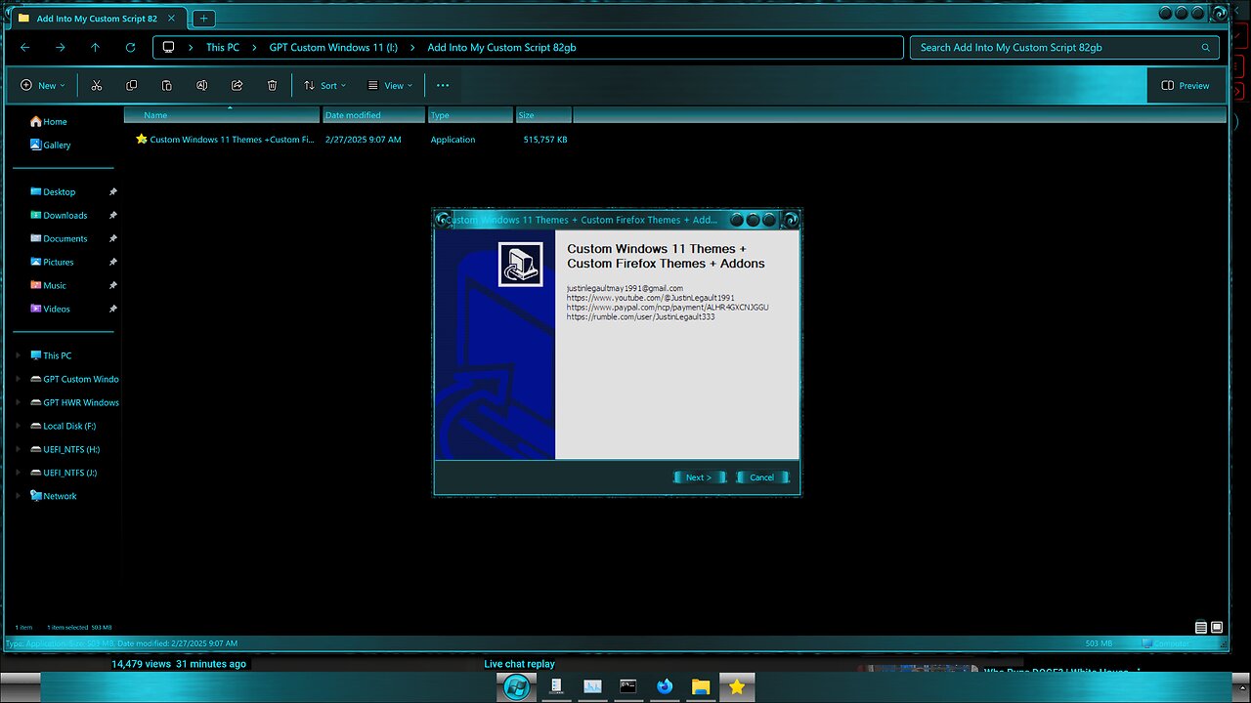
Task: Click the Live chat replay label
Action: click(x=519, y=664)
